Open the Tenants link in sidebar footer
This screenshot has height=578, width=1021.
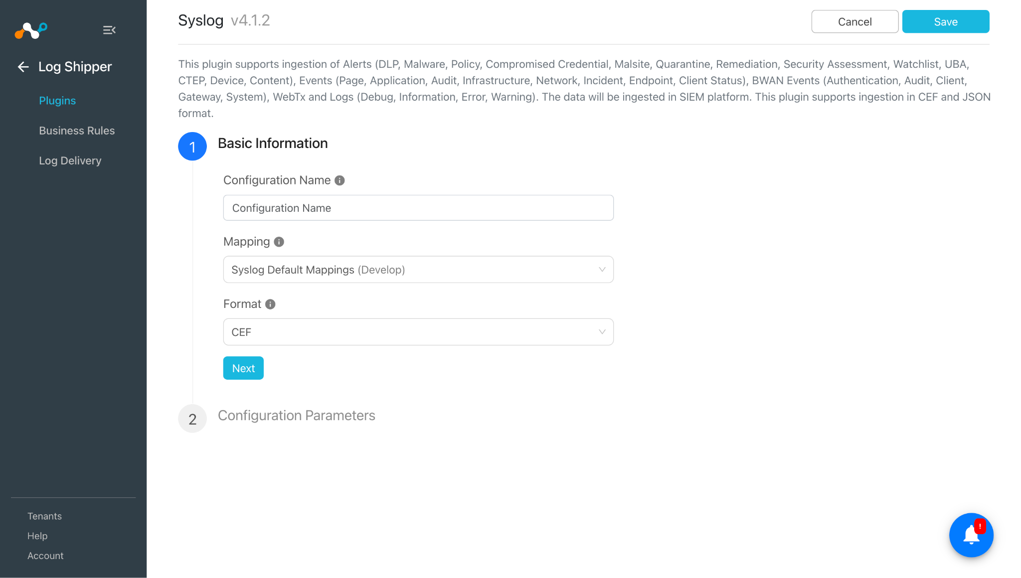point(44,516)
